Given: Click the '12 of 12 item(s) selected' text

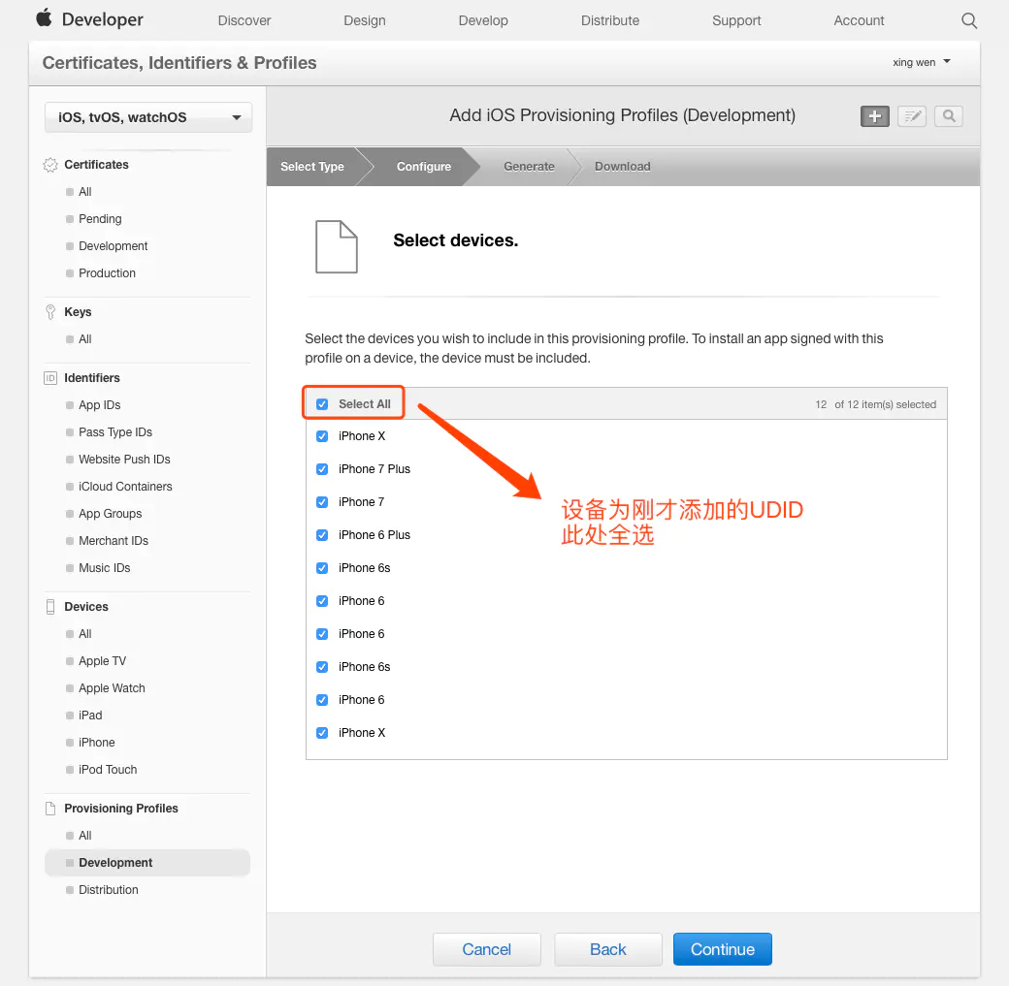Looking at the screenshot, I should (875, 404).
